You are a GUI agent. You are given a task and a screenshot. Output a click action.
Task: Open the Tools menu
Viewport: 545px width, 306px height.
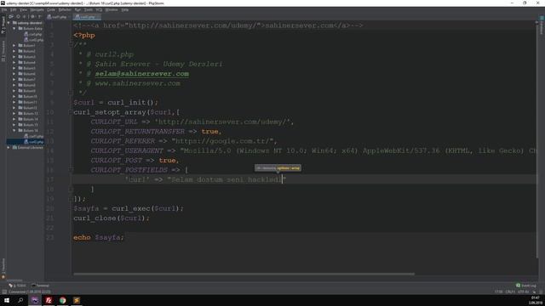[89, 9]
